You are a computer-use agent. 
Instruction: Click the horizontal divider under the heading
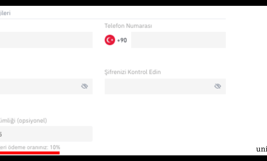tap(113, 19)
